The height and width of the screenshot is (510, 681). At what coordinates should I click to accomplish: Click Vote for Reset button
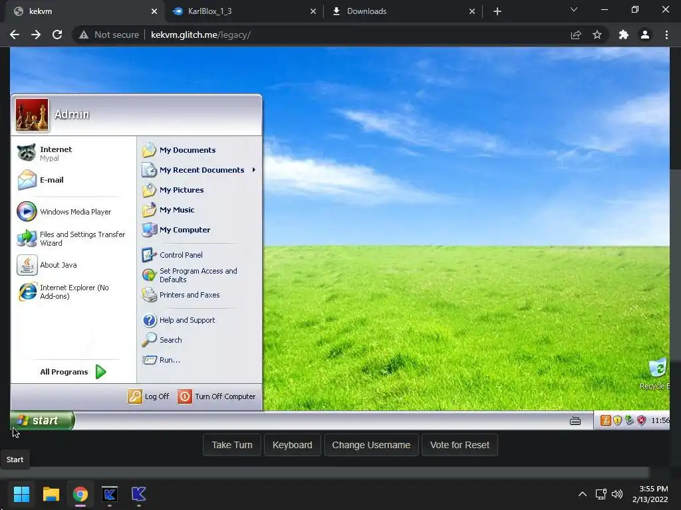(460, 445)
